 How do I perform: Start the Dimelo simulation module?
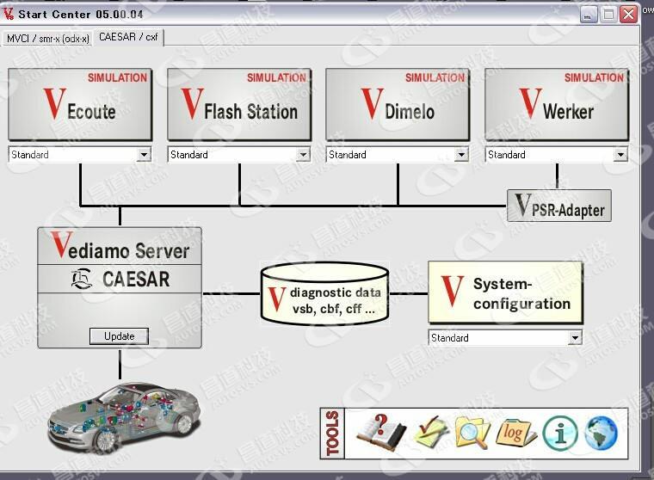coord(398,104)
